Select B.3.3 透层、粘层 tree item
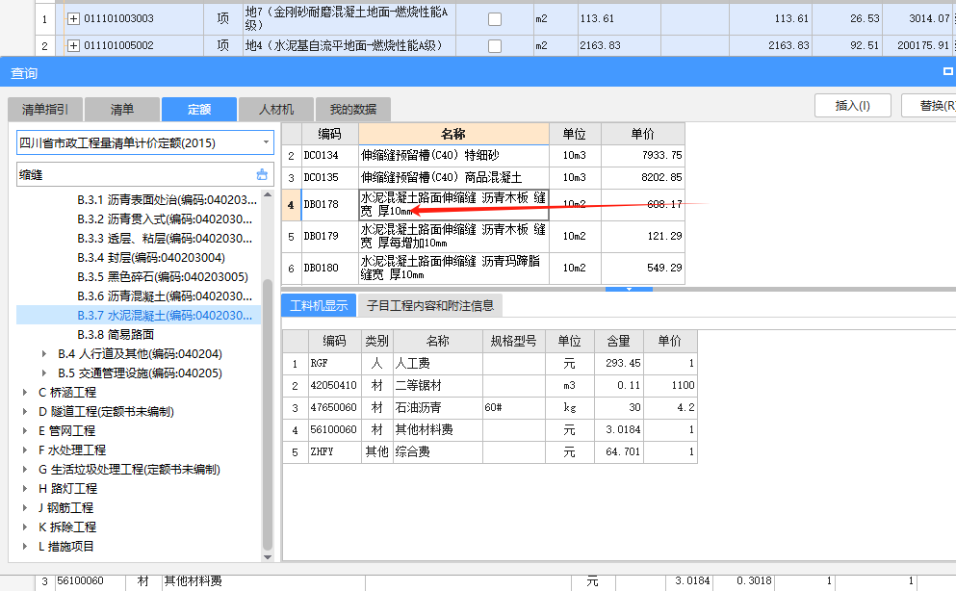This screenshot has width=956, height=591. 165,238
